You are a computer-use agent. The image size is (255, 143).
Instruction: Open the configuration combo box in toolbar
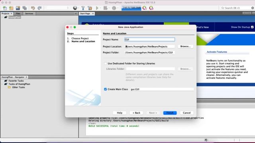pyautogui.click(x=57, y=8)
